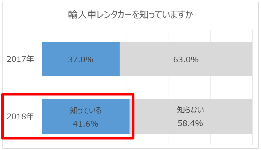Select the blue 2018 知っている bar
This screenshot has height=150, width=261.
coord(86,117)
